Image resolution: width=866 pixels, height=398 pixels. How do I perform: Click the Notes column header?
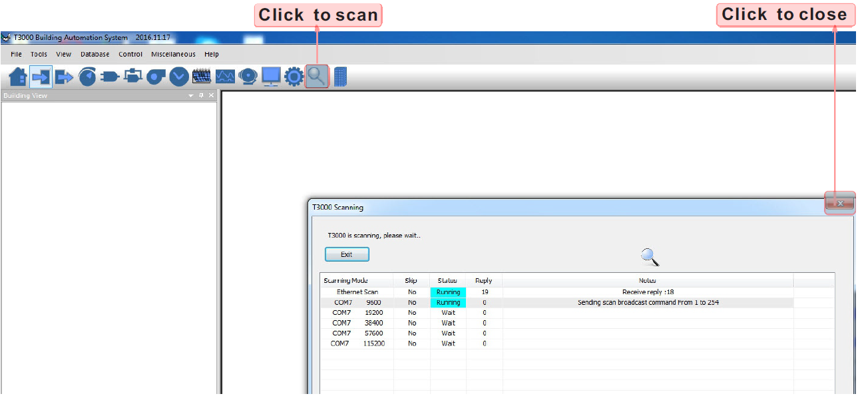pyautogui.click(x=648, y=281)
